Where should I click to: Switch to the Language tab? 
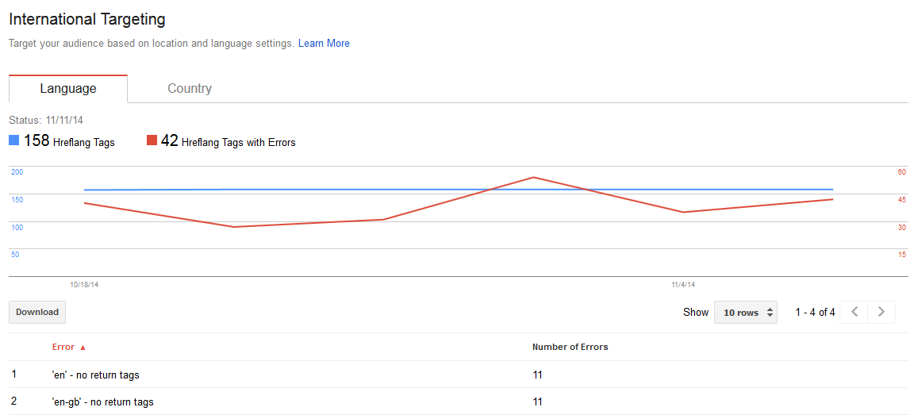[x=68, y=89]
